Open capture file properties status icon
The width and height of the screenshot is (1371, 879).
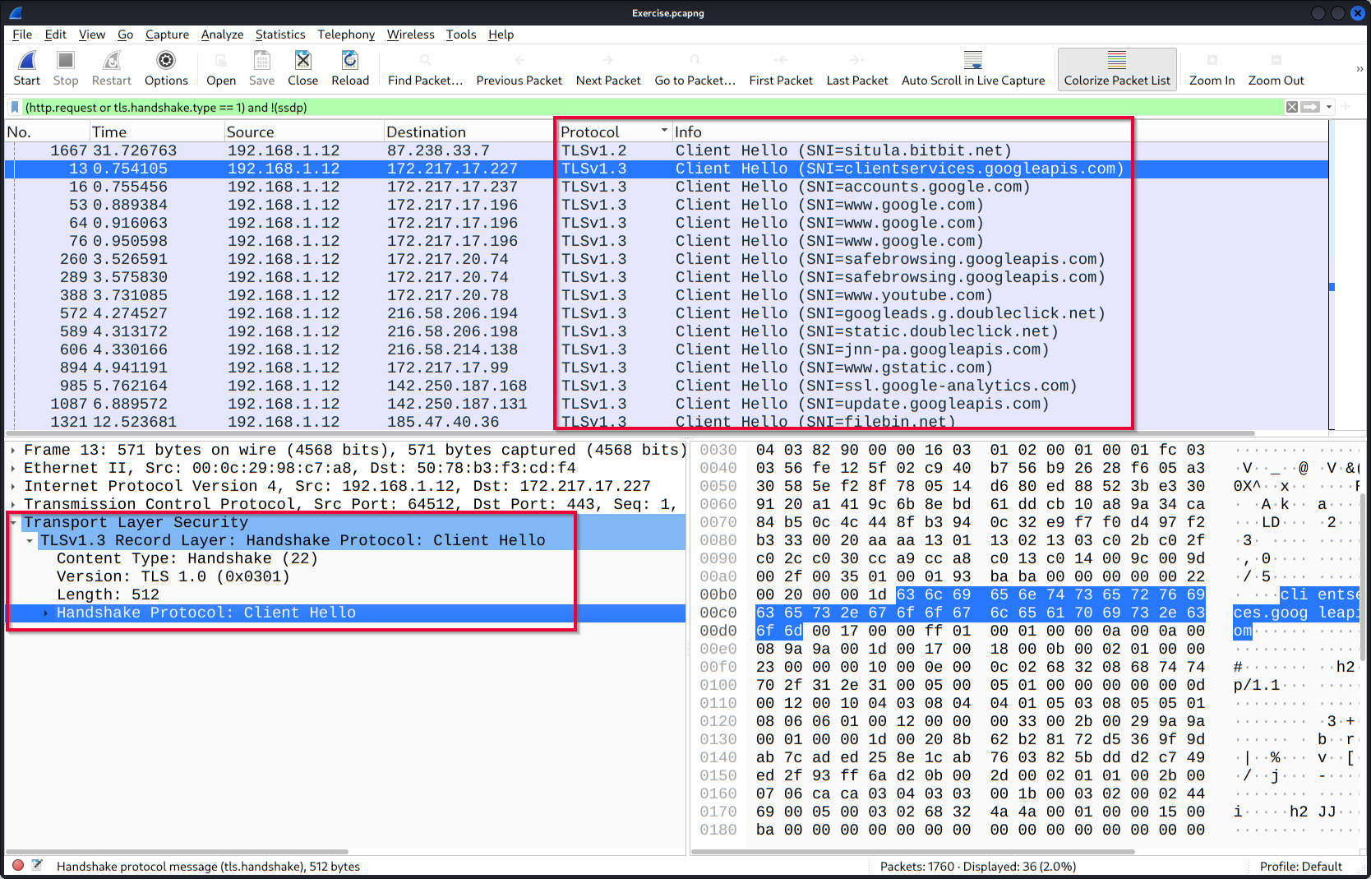click(37, 865)
